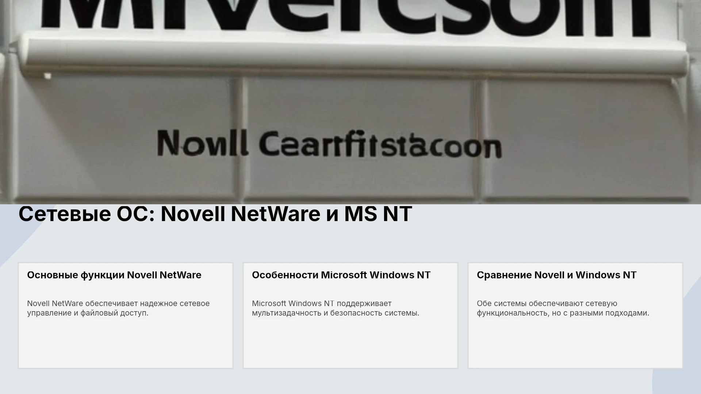Click empty area in the Windows NT card
This screenshot has width=701, height=394.
[x=350, y=345]
